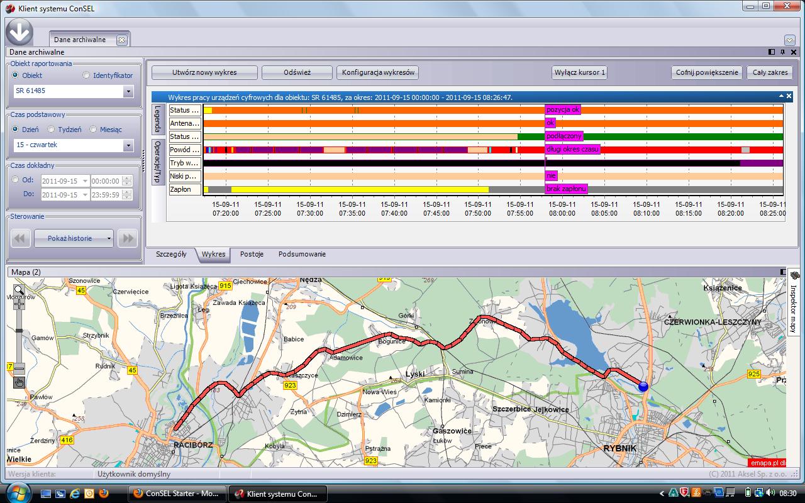Open Firefox from the quick launch bar

pos(104,494)
